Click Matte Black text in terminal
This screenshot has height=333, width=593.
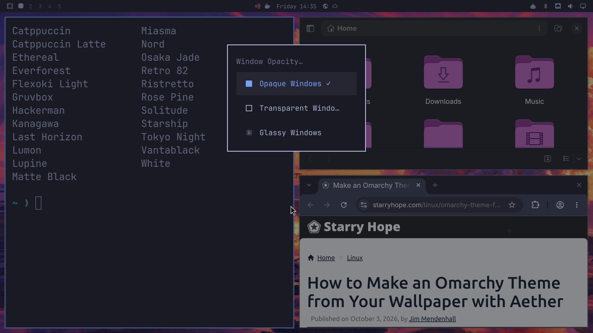[x=44, y=177]
